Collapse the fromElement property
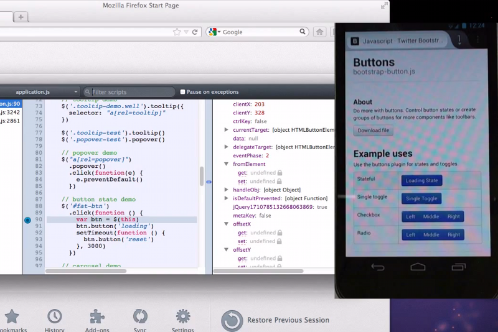Image resolution: width=498 pixels, height=332 pixels. pyautogui.click(x=226, y=164)
